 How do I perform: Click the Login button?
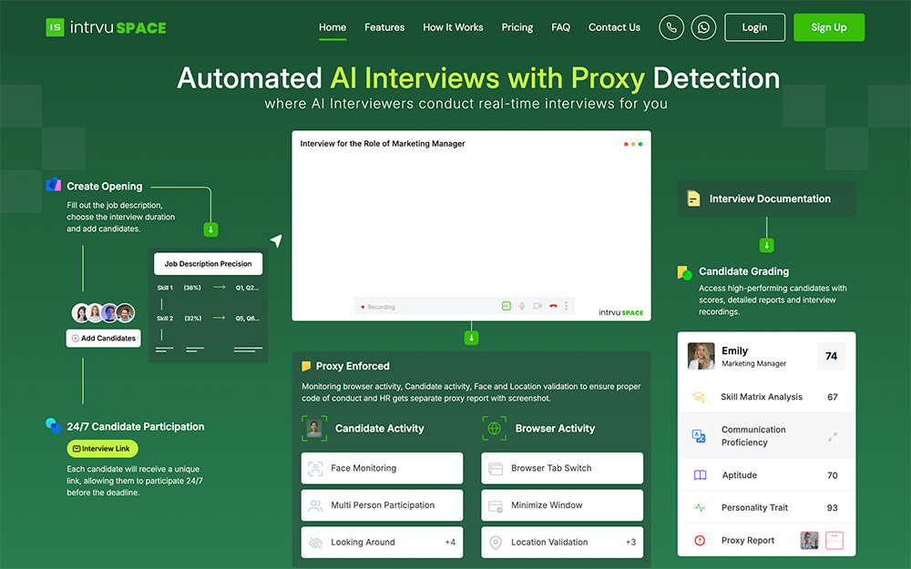click(754, 27)
